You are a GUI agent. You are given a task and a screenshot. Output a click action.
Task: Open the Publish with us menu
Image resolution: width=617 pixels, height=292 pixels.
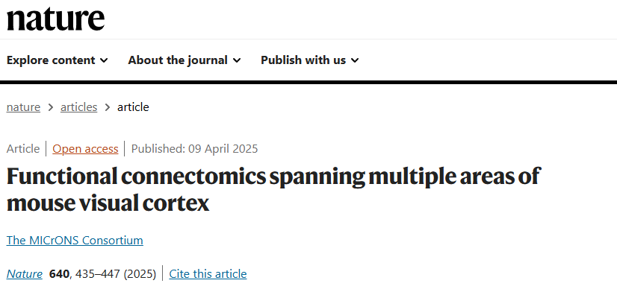(310, 60)
